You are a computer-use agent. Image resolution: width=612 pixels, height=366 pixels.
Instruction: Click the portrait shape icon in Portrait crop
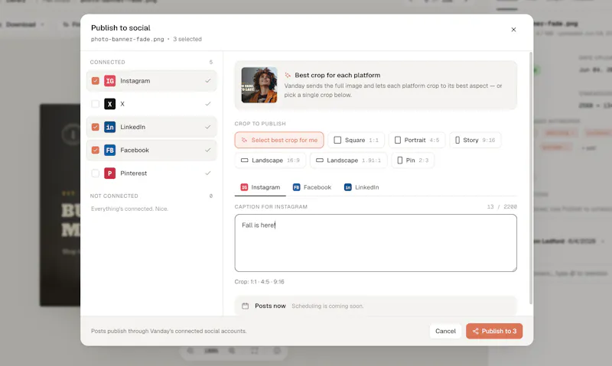[398, 140]
